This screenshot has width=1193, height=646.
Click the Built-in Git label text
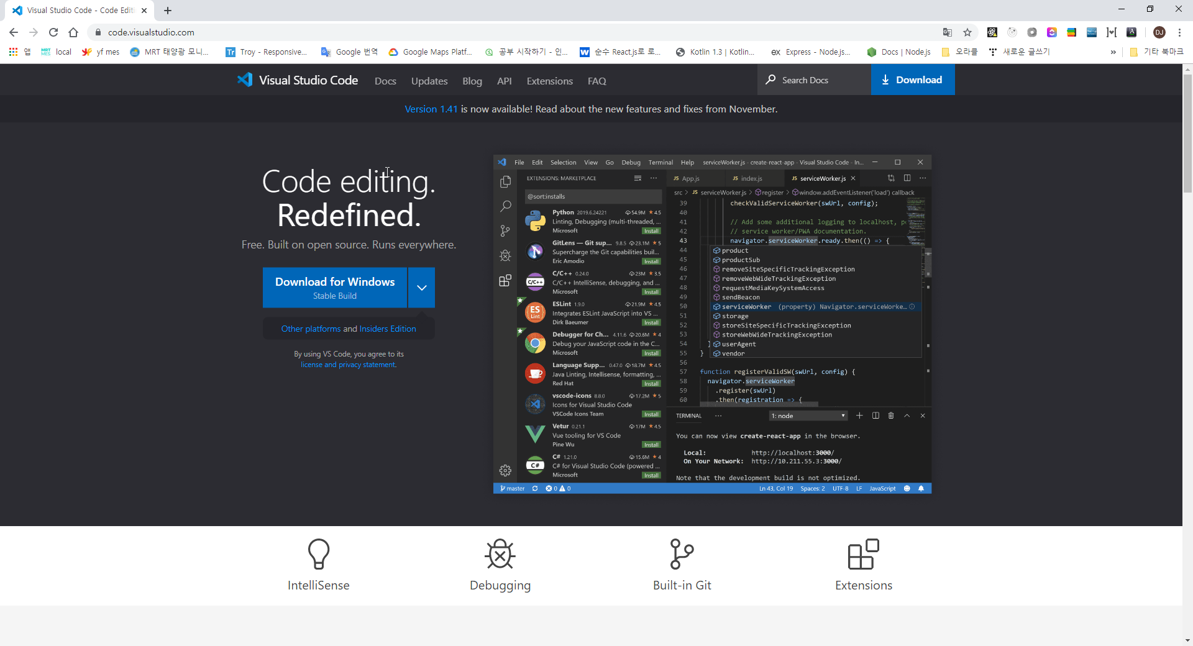point(682,585)
